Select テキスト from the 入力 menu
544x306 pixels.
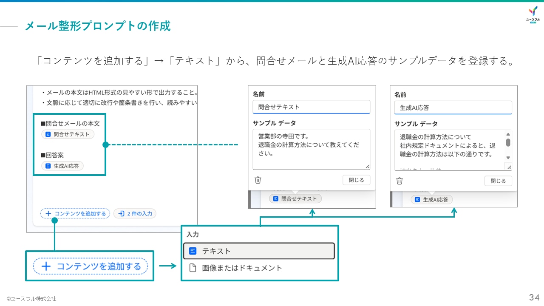coord(258,251)
